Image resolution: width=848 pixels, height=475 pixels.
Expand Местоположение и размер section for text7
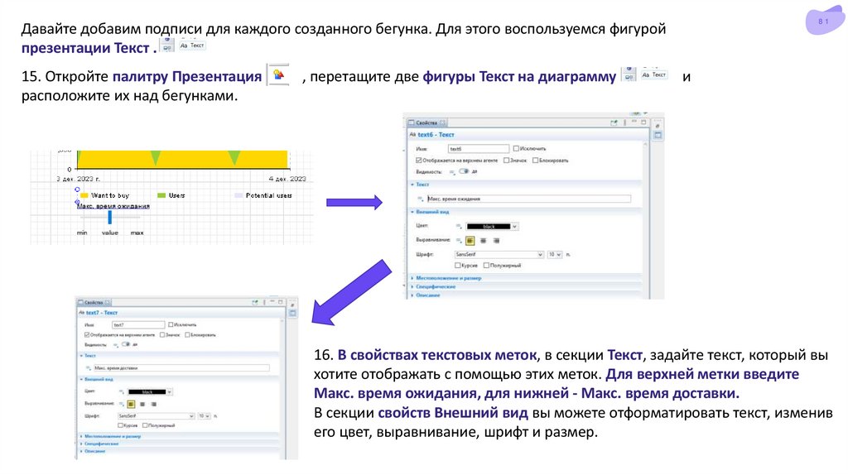point(82,436)
